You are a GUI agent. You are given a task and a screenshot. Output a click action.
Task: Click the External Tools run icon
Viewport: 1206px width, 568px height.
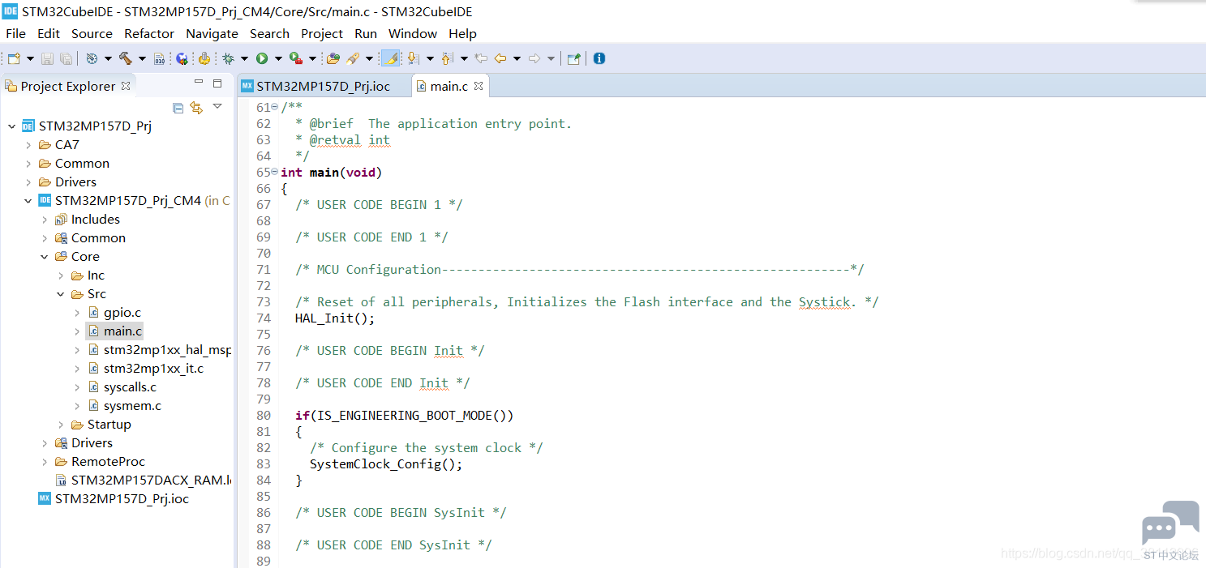(x=296, y=58)
